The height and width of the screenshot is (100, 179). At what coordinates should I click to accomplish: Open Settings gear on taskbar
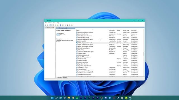65,98
